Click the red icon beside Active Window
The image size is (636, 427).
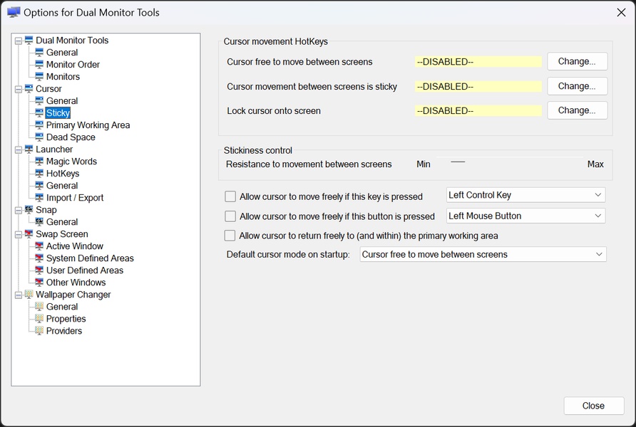[39, 246]
